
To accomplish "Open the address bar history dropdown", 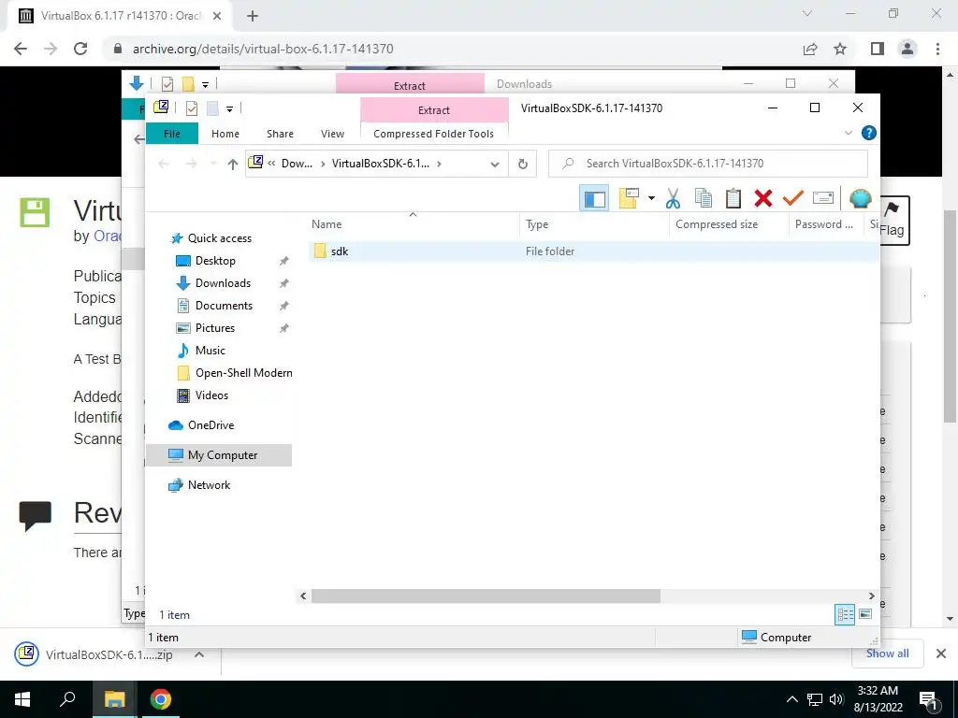I will point(495,164).
